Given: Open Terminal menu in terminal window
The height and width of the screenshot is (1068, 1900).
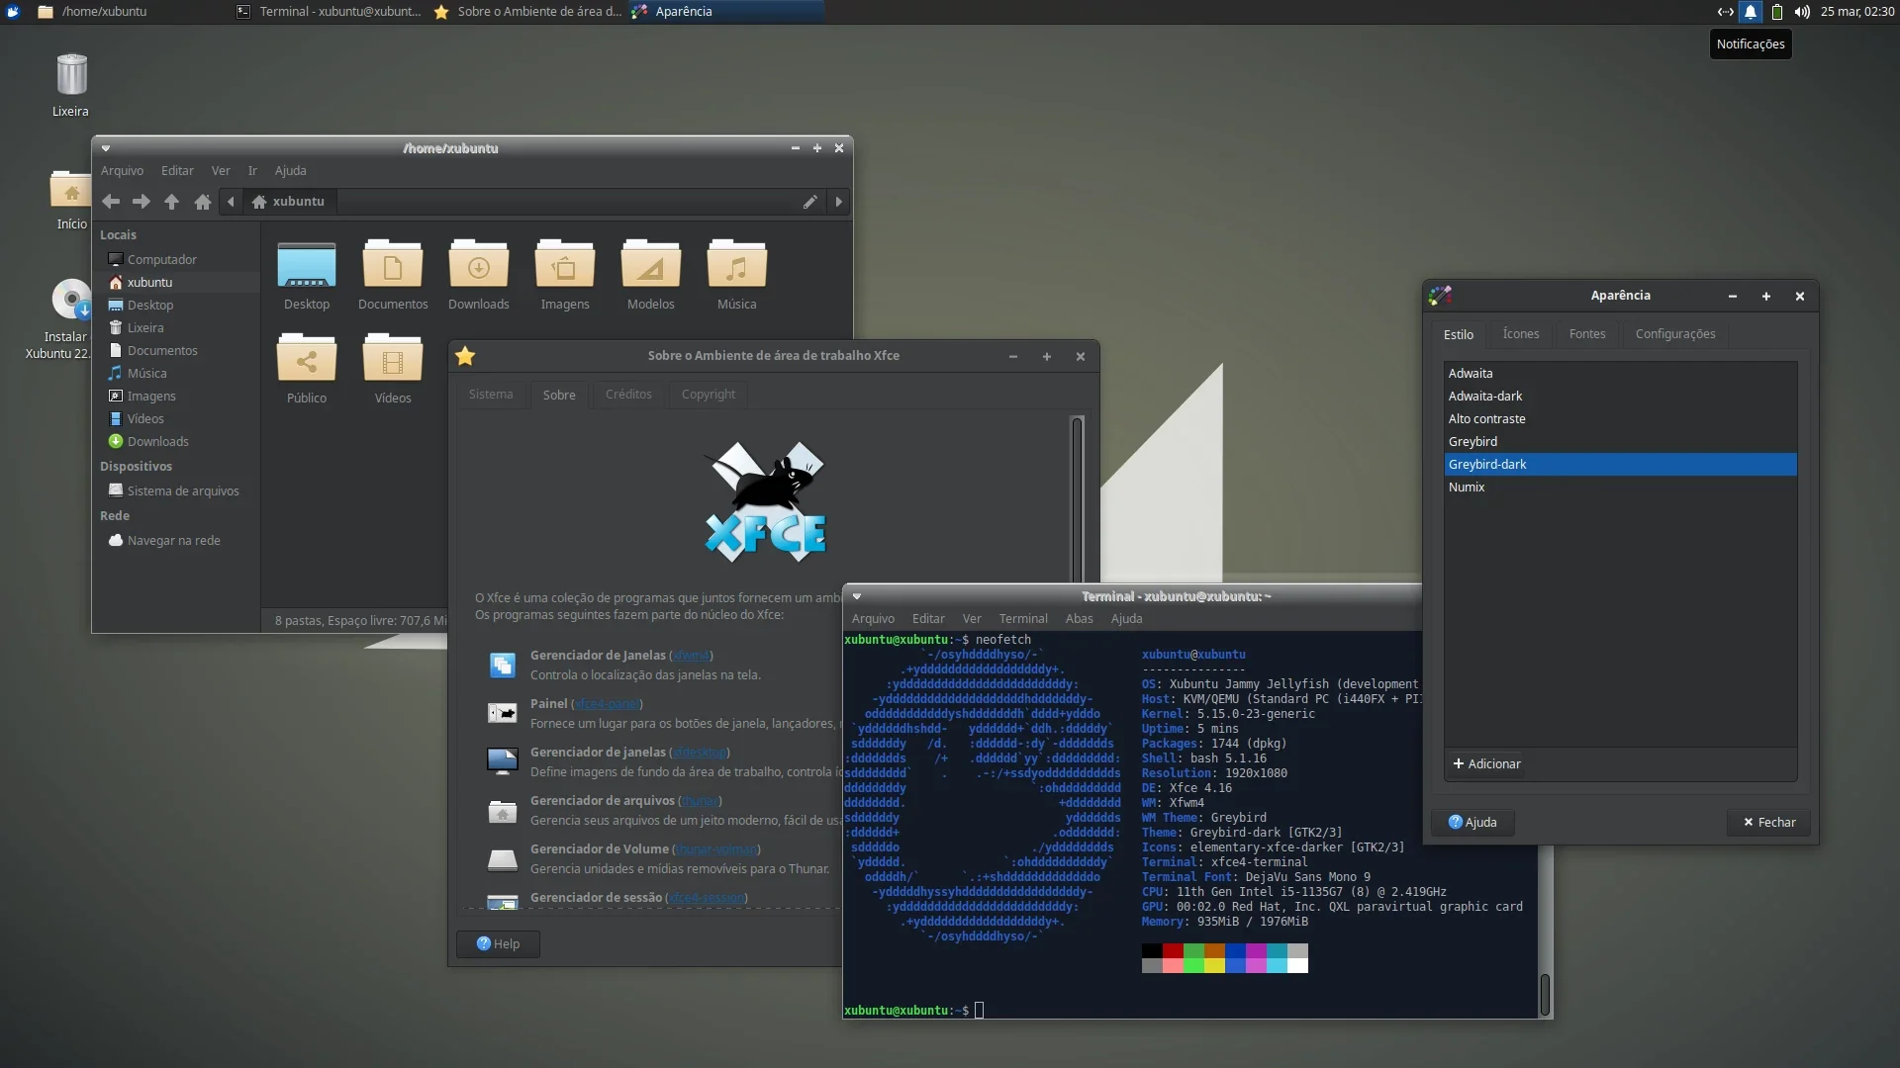Looking at the screenshot, I should point(1023,619).
